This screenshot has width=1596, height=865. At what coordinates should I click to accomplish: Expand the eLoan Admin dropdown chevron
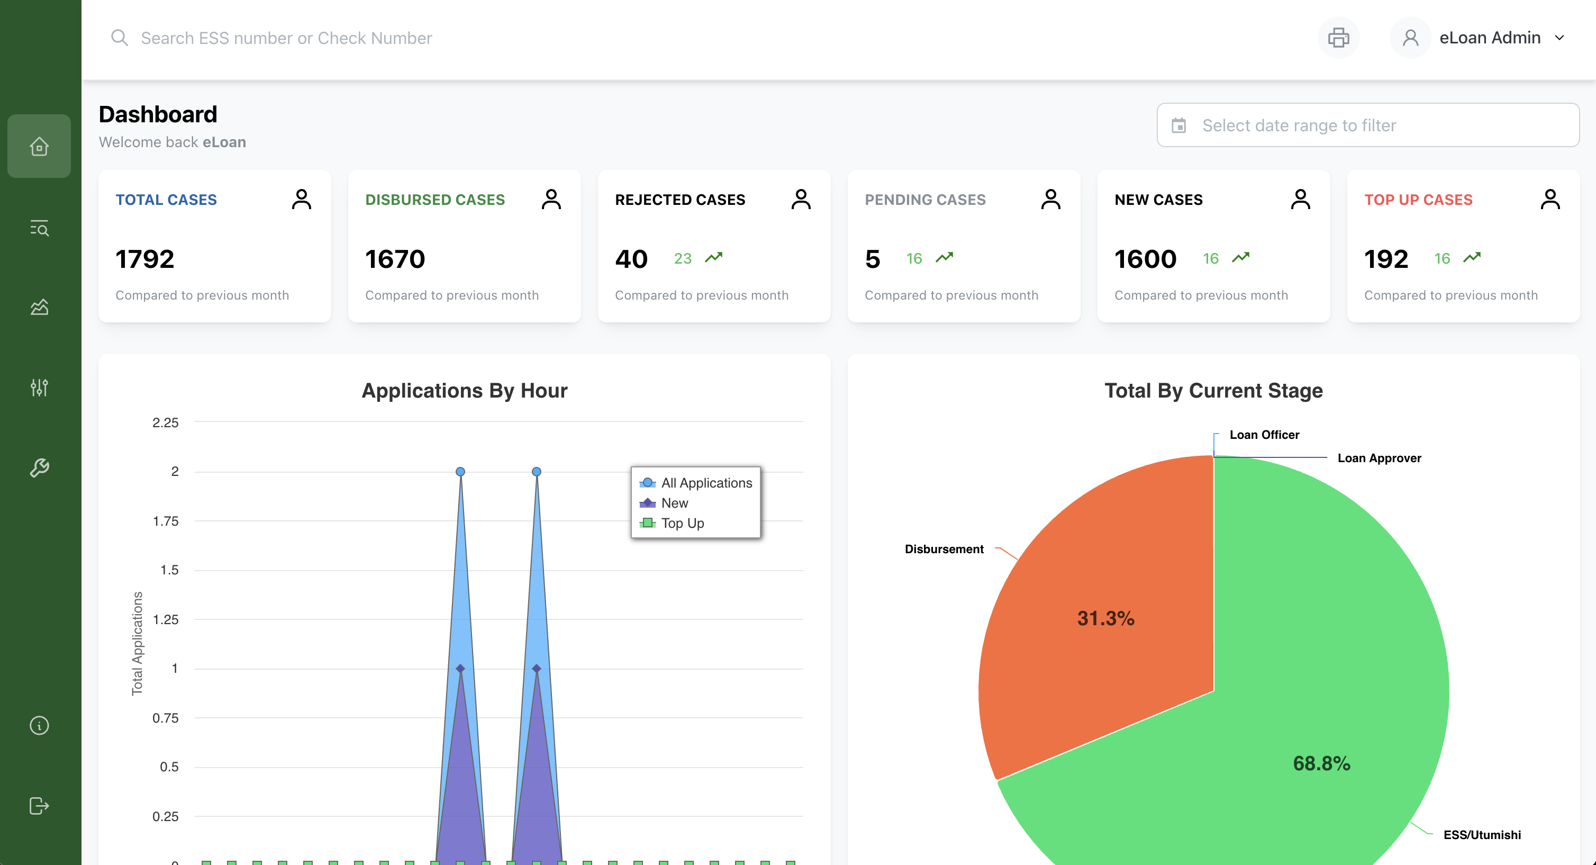[x=1559, y=38]
